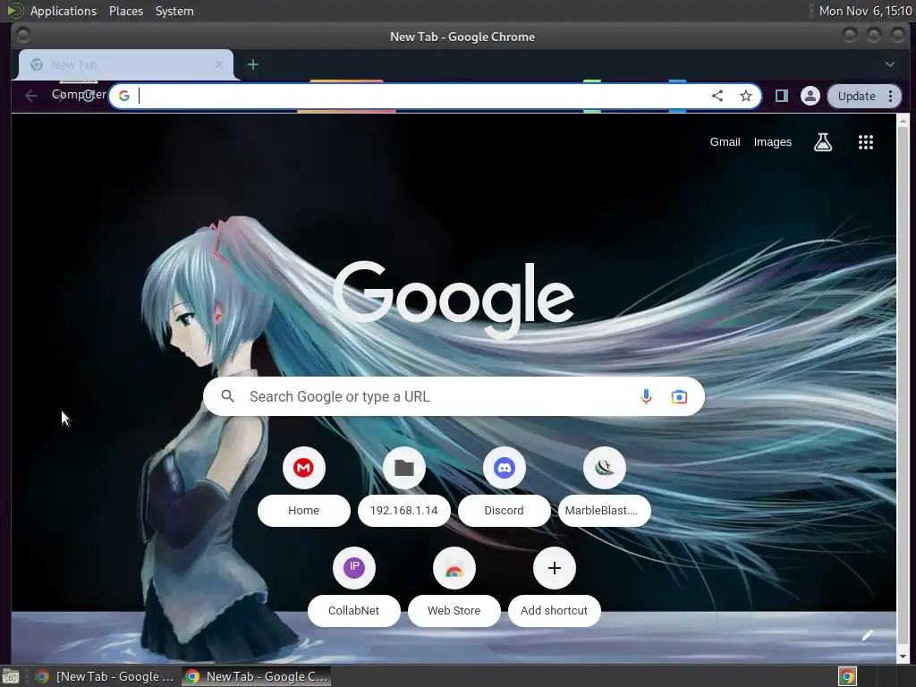Open the CollabNet shortcut icon
This screenshot has width=916, height=687.
(354, 568)
